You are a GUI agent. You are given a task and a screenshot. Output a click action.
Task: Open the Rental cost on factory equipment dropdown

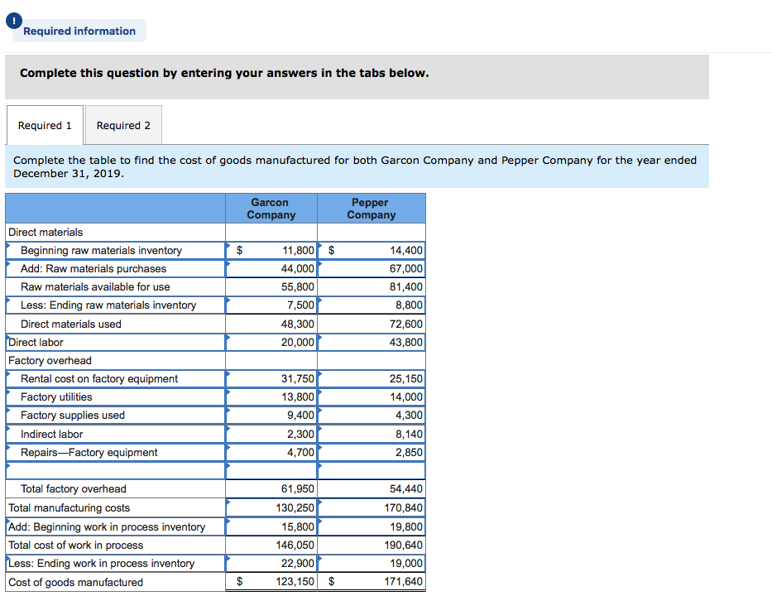115,378
